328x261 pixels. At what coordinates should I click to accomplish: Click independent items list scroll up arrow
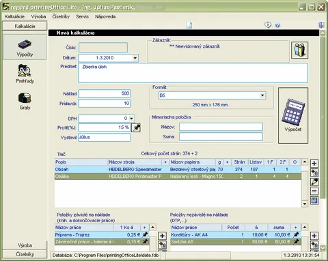305,227
